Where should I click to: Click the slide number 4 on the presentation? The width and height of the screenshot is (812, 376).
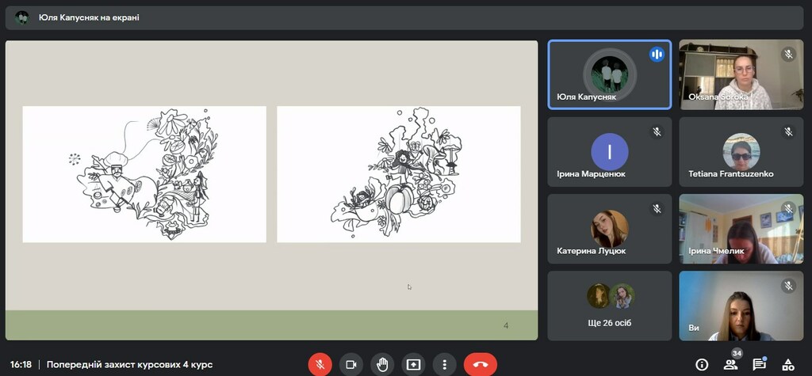point(506,326)
